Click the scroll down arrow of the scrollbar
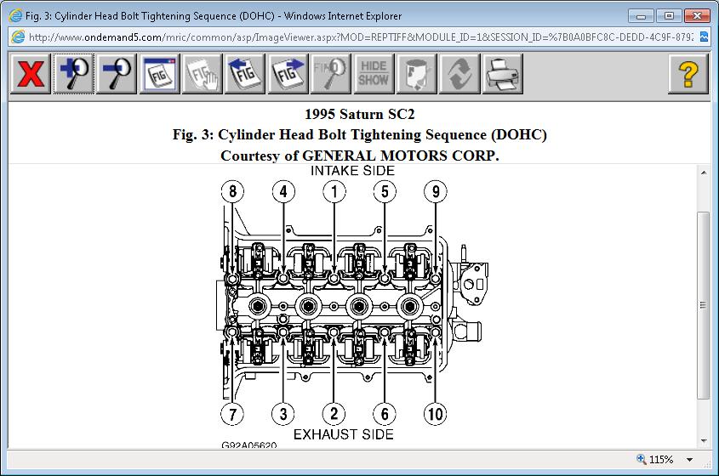Screen dimensions: 719x476 [x=703, y=440]
